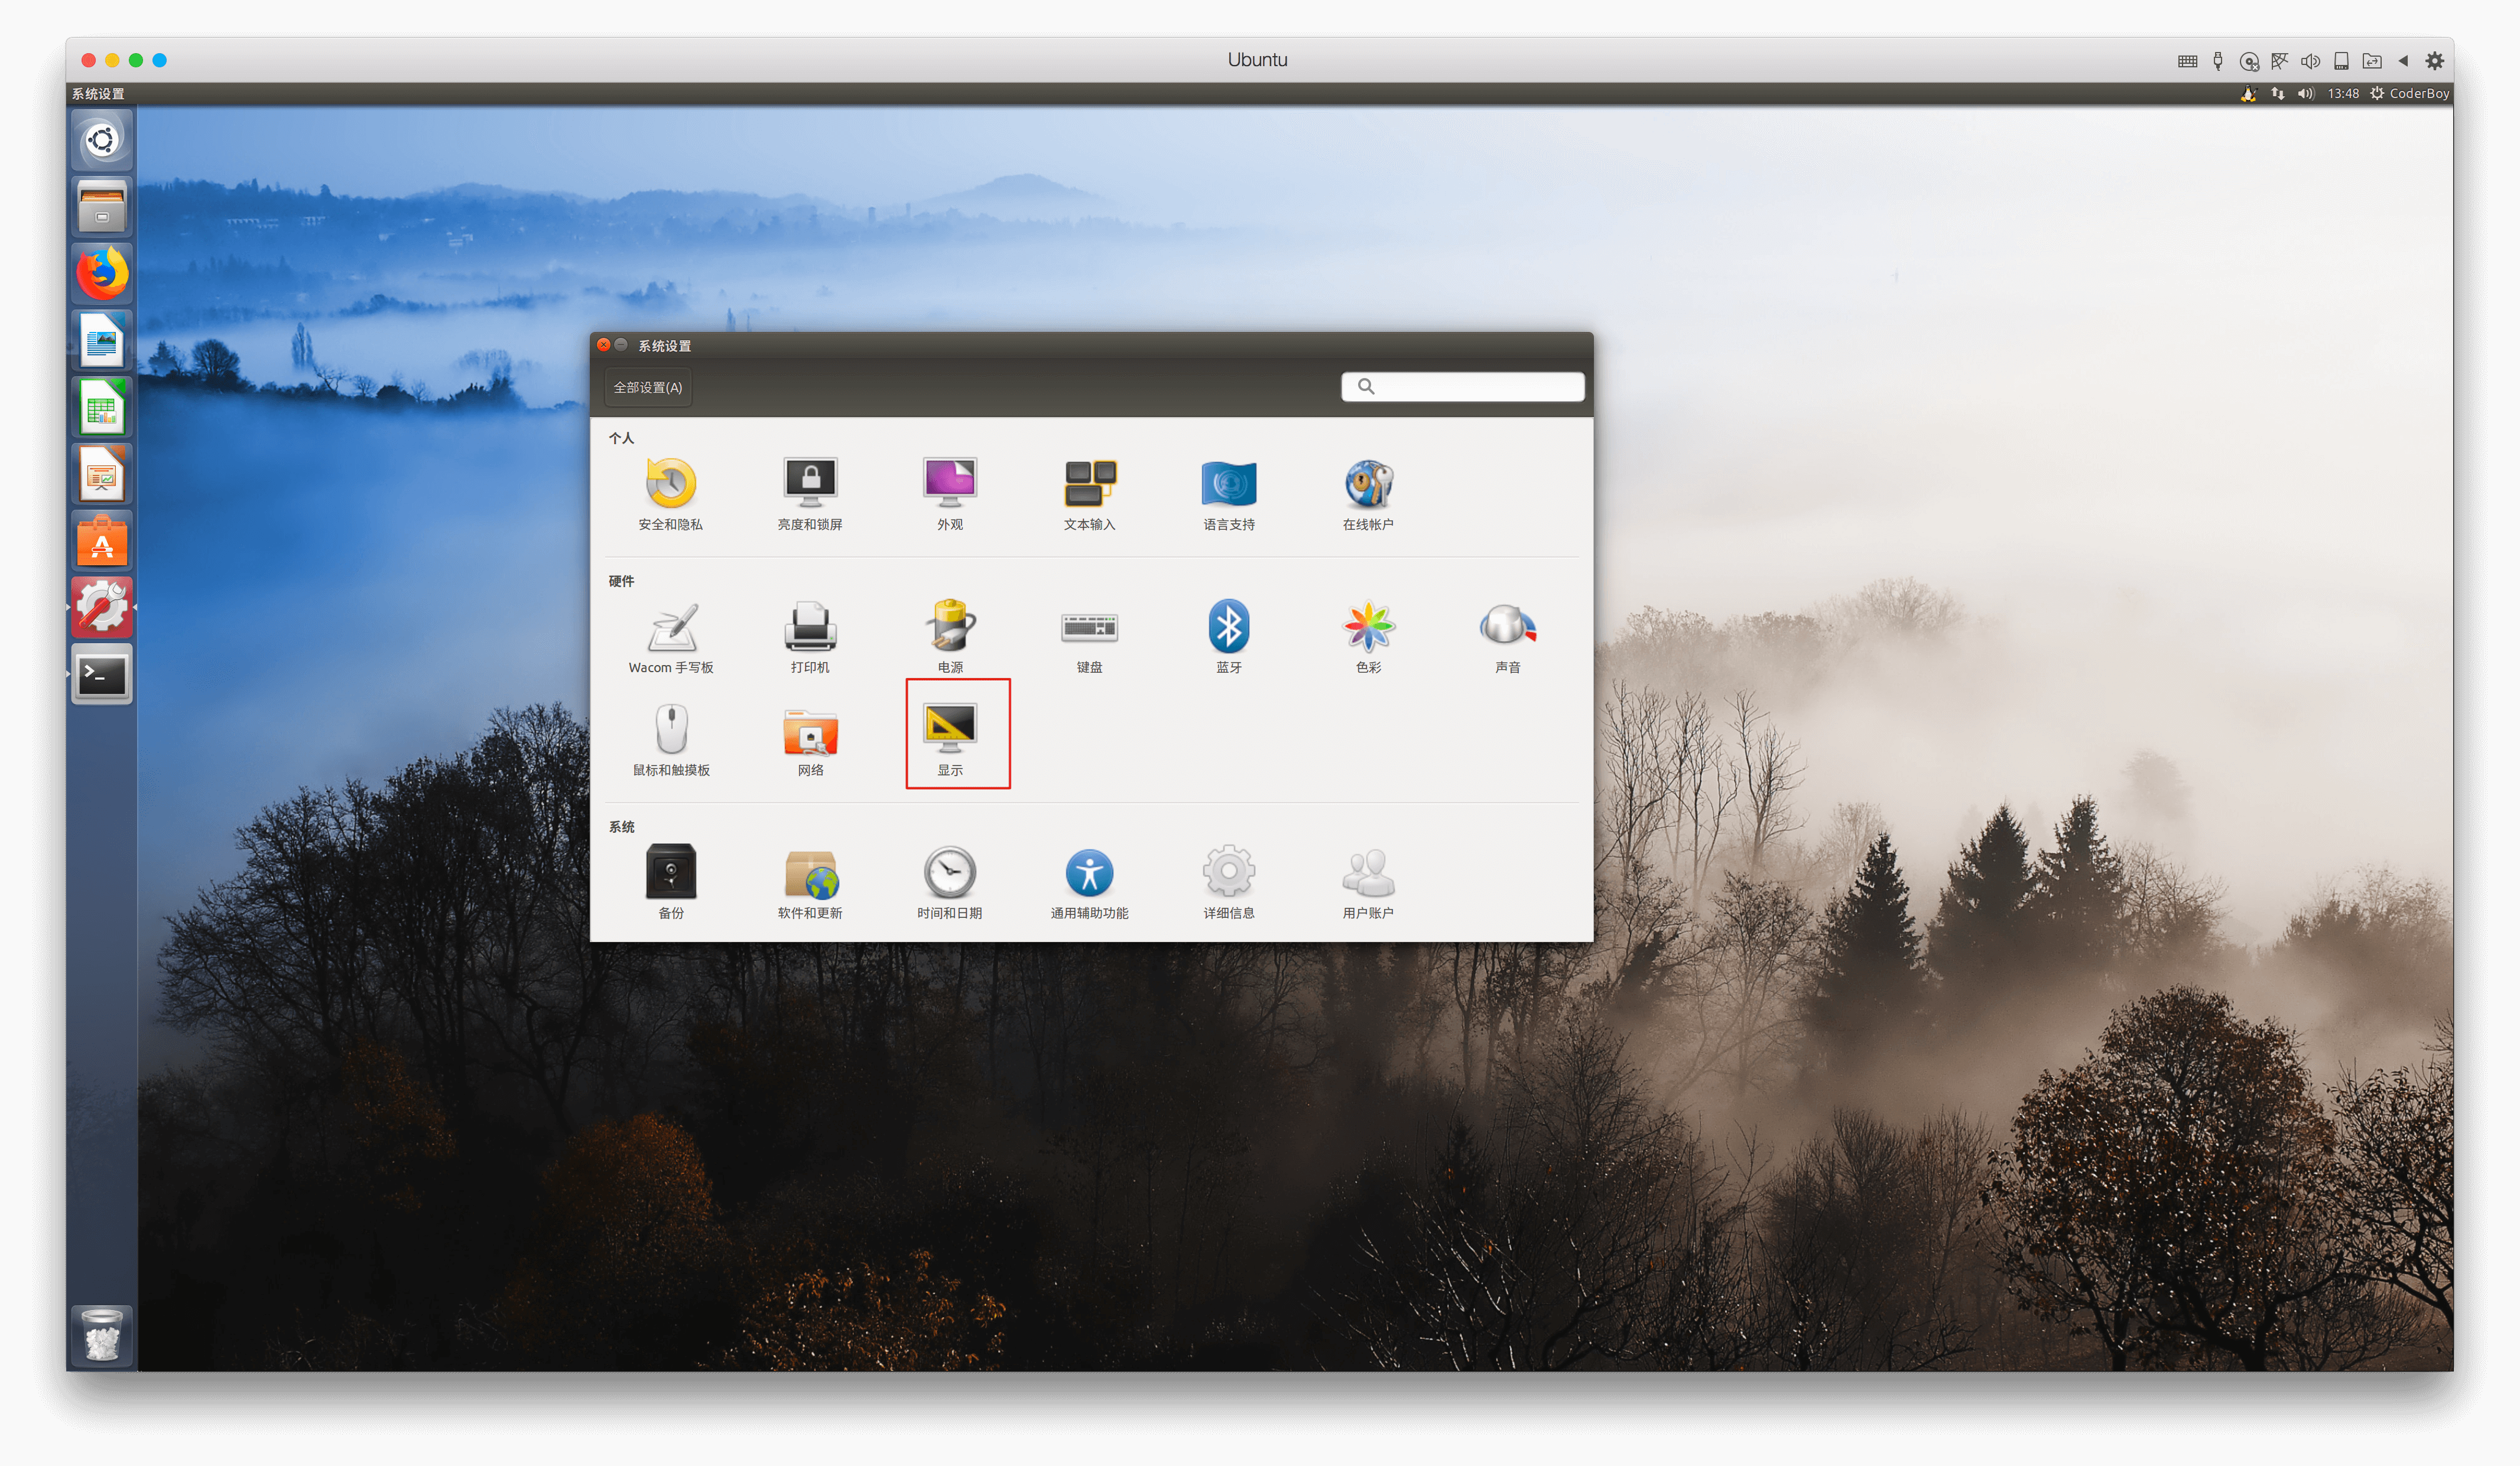
Task: Open Text Entry (文本输入) settings
Action: pyautogui.click(x=1089, y=494)
